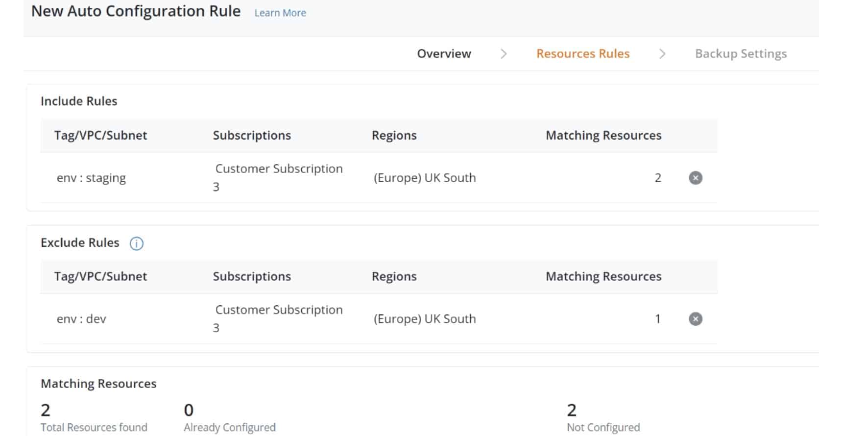Select Customer Subscription 3 in Include Rules
843x436 pixels.
pos(278,177)
